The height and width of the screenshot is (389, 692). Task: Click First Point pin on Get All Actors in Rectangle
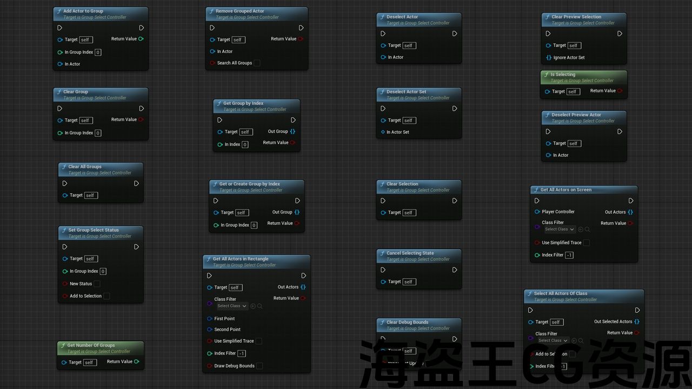(x=210, y=319)
